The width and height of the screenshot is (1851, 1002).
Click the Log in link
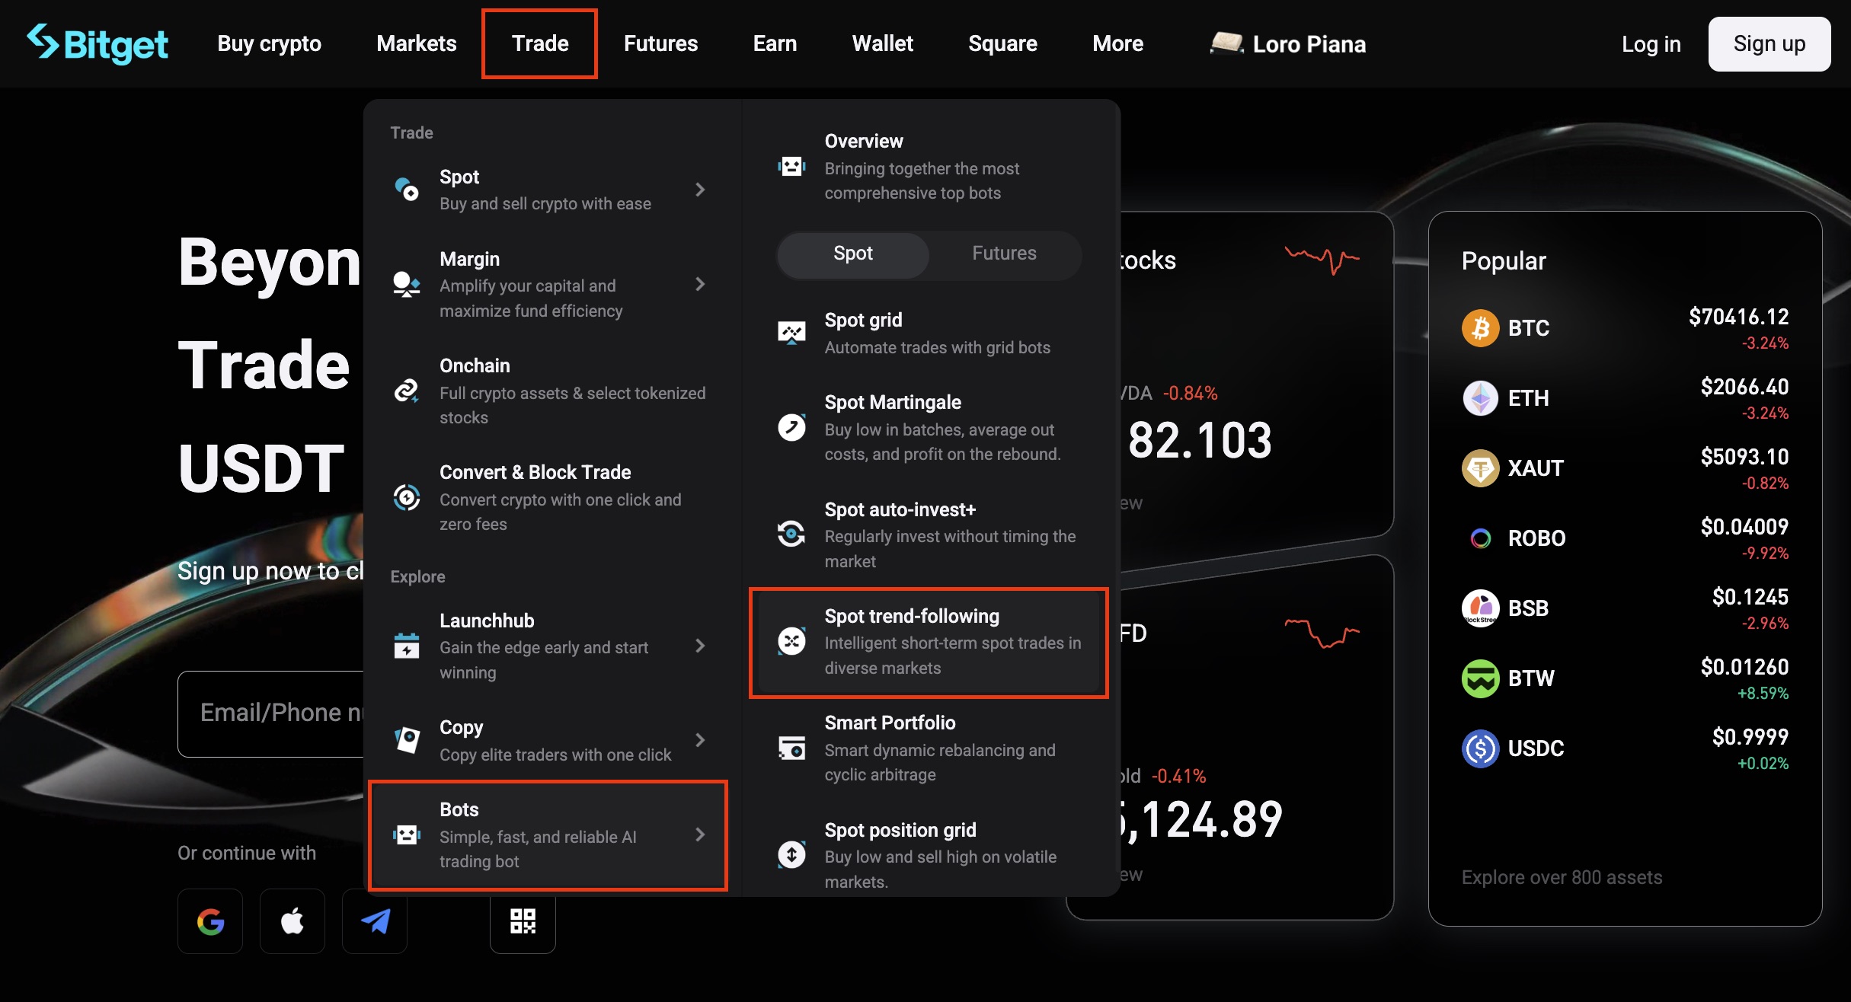point(1651,43)
